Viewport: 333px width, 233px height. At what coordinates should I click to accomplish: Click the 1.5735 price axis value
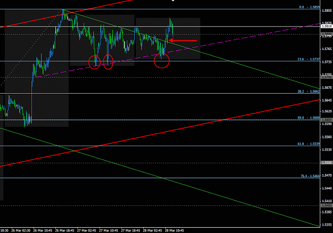pos(327,62)
